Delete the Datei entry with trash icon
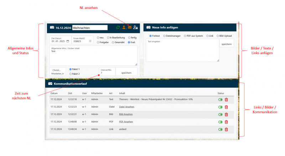 tap(226, 107)
